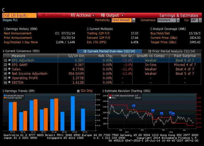204x146 pixels.
Task: Click the white Price legend swatch
Action: pos(110,98)
